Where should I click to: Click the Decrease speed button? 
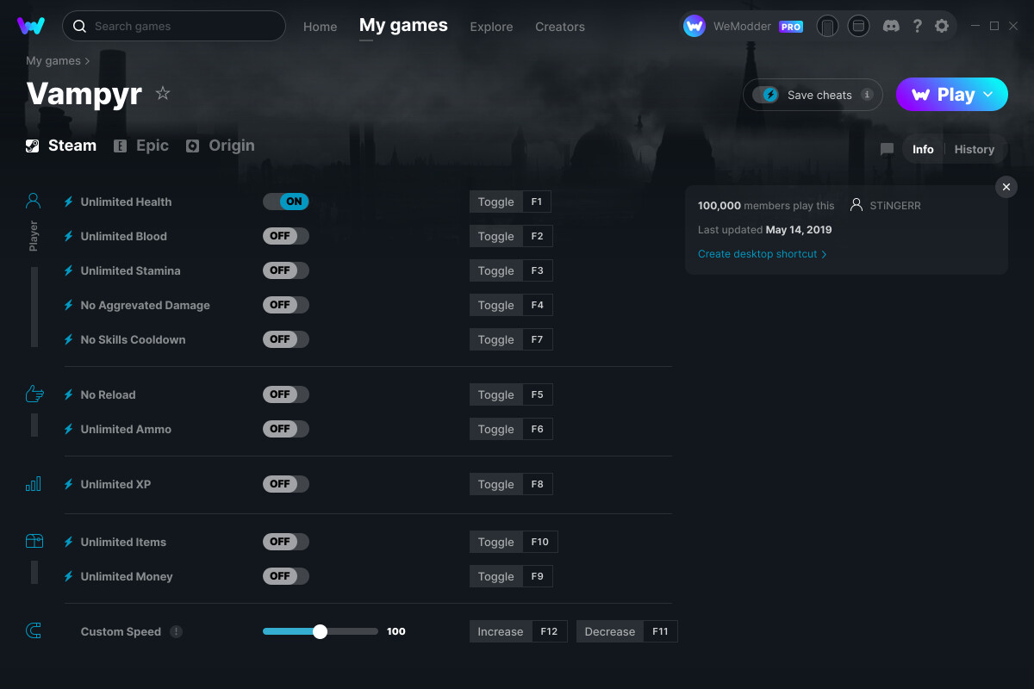[610, 631]
